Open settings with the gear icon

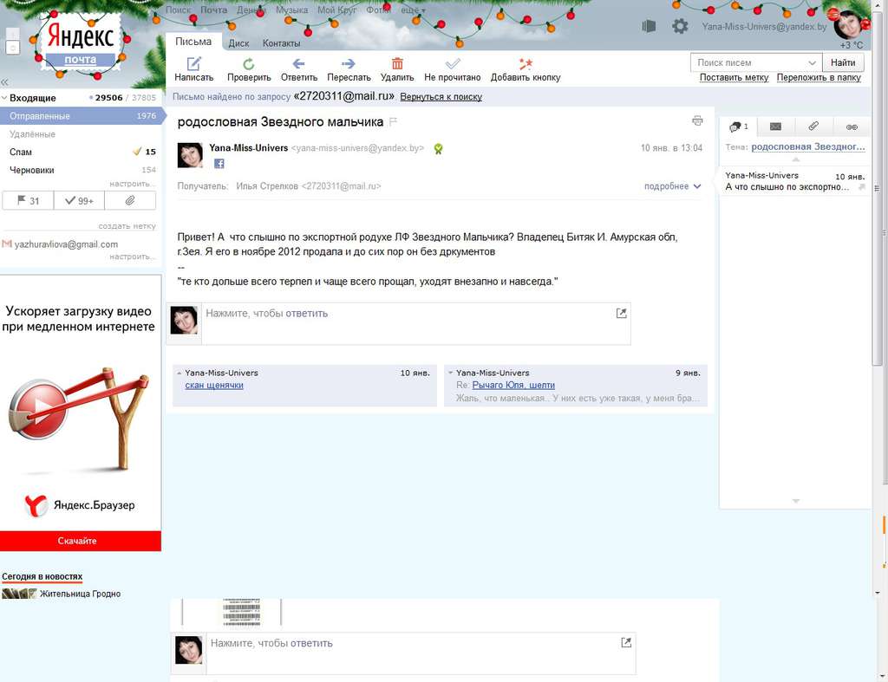[680, 26]
